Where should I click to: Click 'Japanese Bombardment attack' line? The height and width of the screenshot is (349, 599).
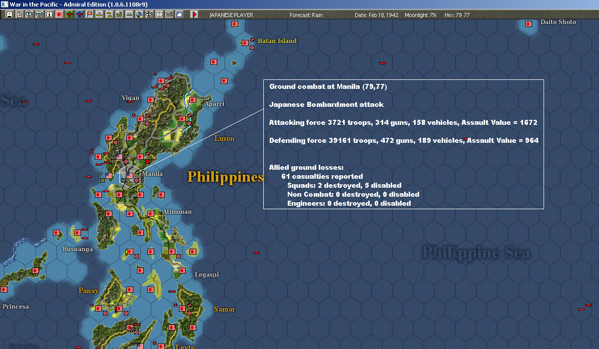tap(326, 104)
